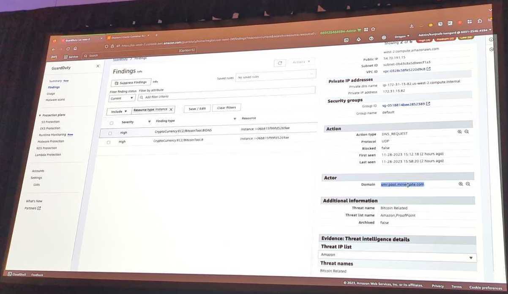The width and height of the screenshot is (508, 294).
Task: Open the Oregon region selector
Action: [402, 36]
